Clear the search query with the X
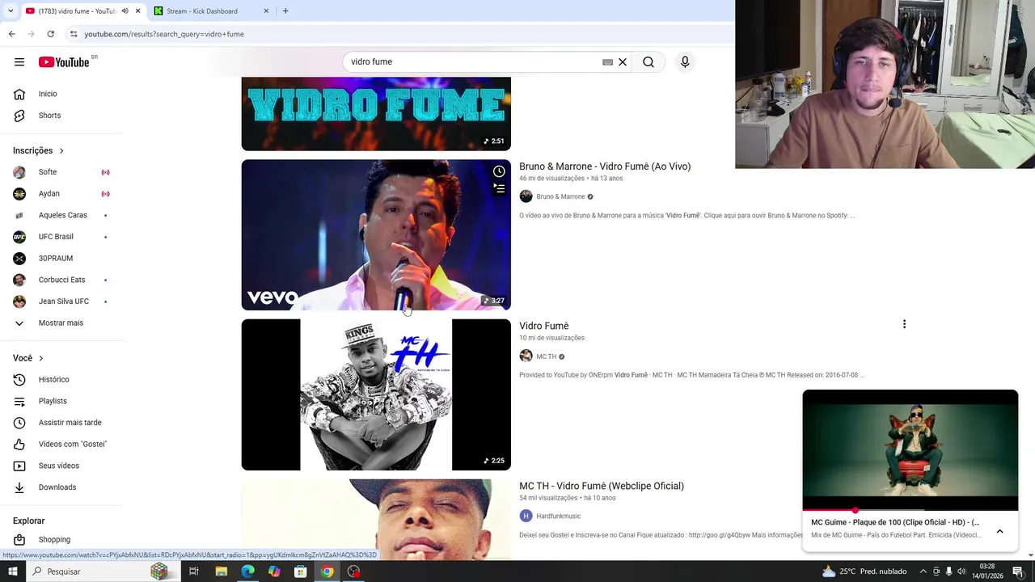 click(x=623, y=62)
